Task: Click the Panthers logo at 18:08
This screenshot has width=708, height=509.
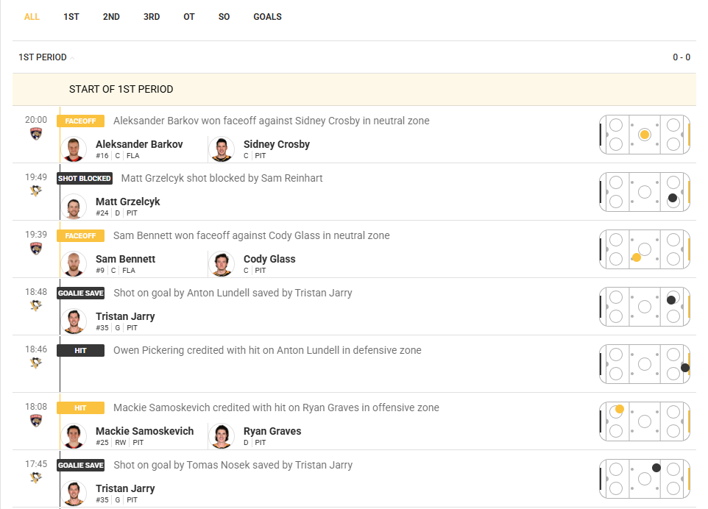Action: [36, 421]
